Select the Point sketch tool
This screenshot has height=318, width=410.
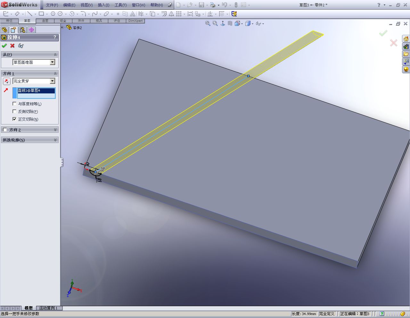pyautogui.click(x=118, y=14)
